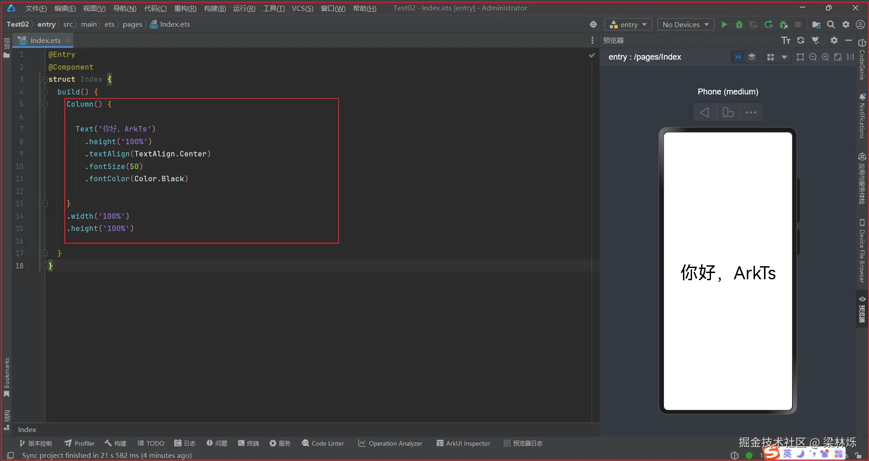The image size is (869, 461).
Task: Click the pages breadcrumb in navigation bar
Action: [132, 24]
